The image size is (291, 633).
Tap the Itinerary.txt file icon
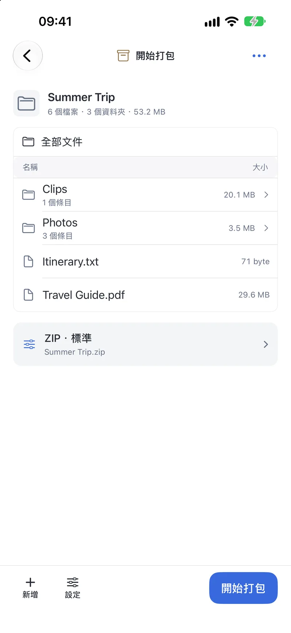(x=28, y=262)
